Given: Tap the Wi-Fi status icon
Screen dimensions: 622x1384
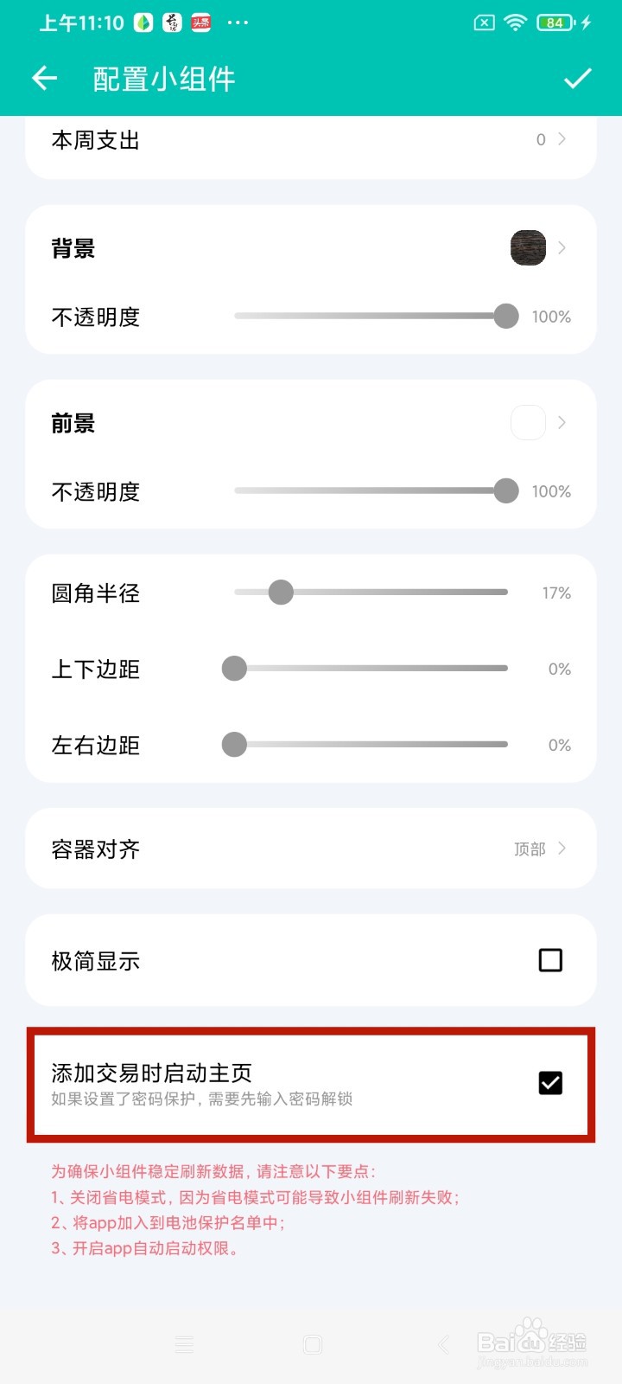Looking at the screenshot, I should (x=516, y=23).
